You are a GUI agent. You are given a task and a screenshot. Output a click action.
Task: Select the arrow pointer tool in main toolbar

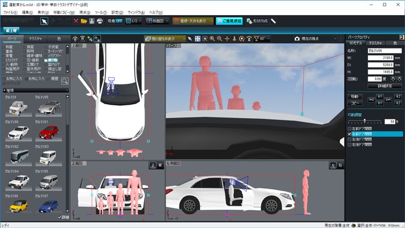pyautogui.click(x=44, y=21)
